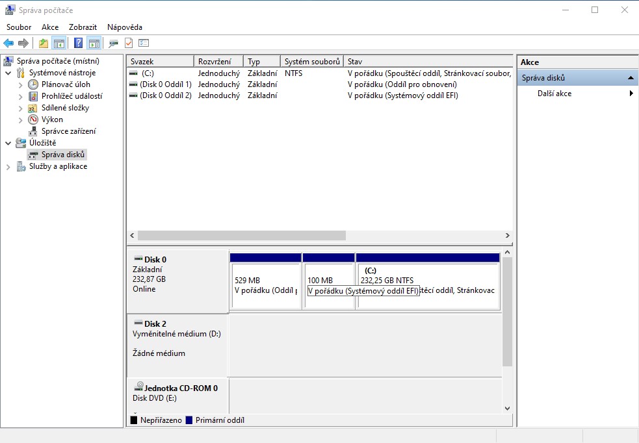639x443 pixels.
Task: Sort by the Svazek column header
Action: pyautogui.click(x=161, y=62)
